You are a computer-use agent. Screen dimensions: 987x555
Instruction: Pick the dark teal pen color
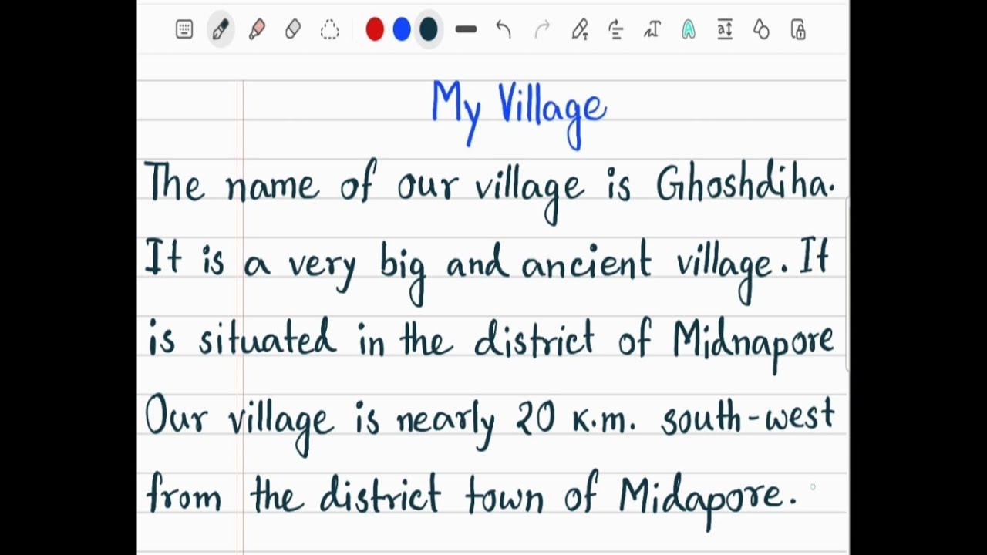[429, 30]
